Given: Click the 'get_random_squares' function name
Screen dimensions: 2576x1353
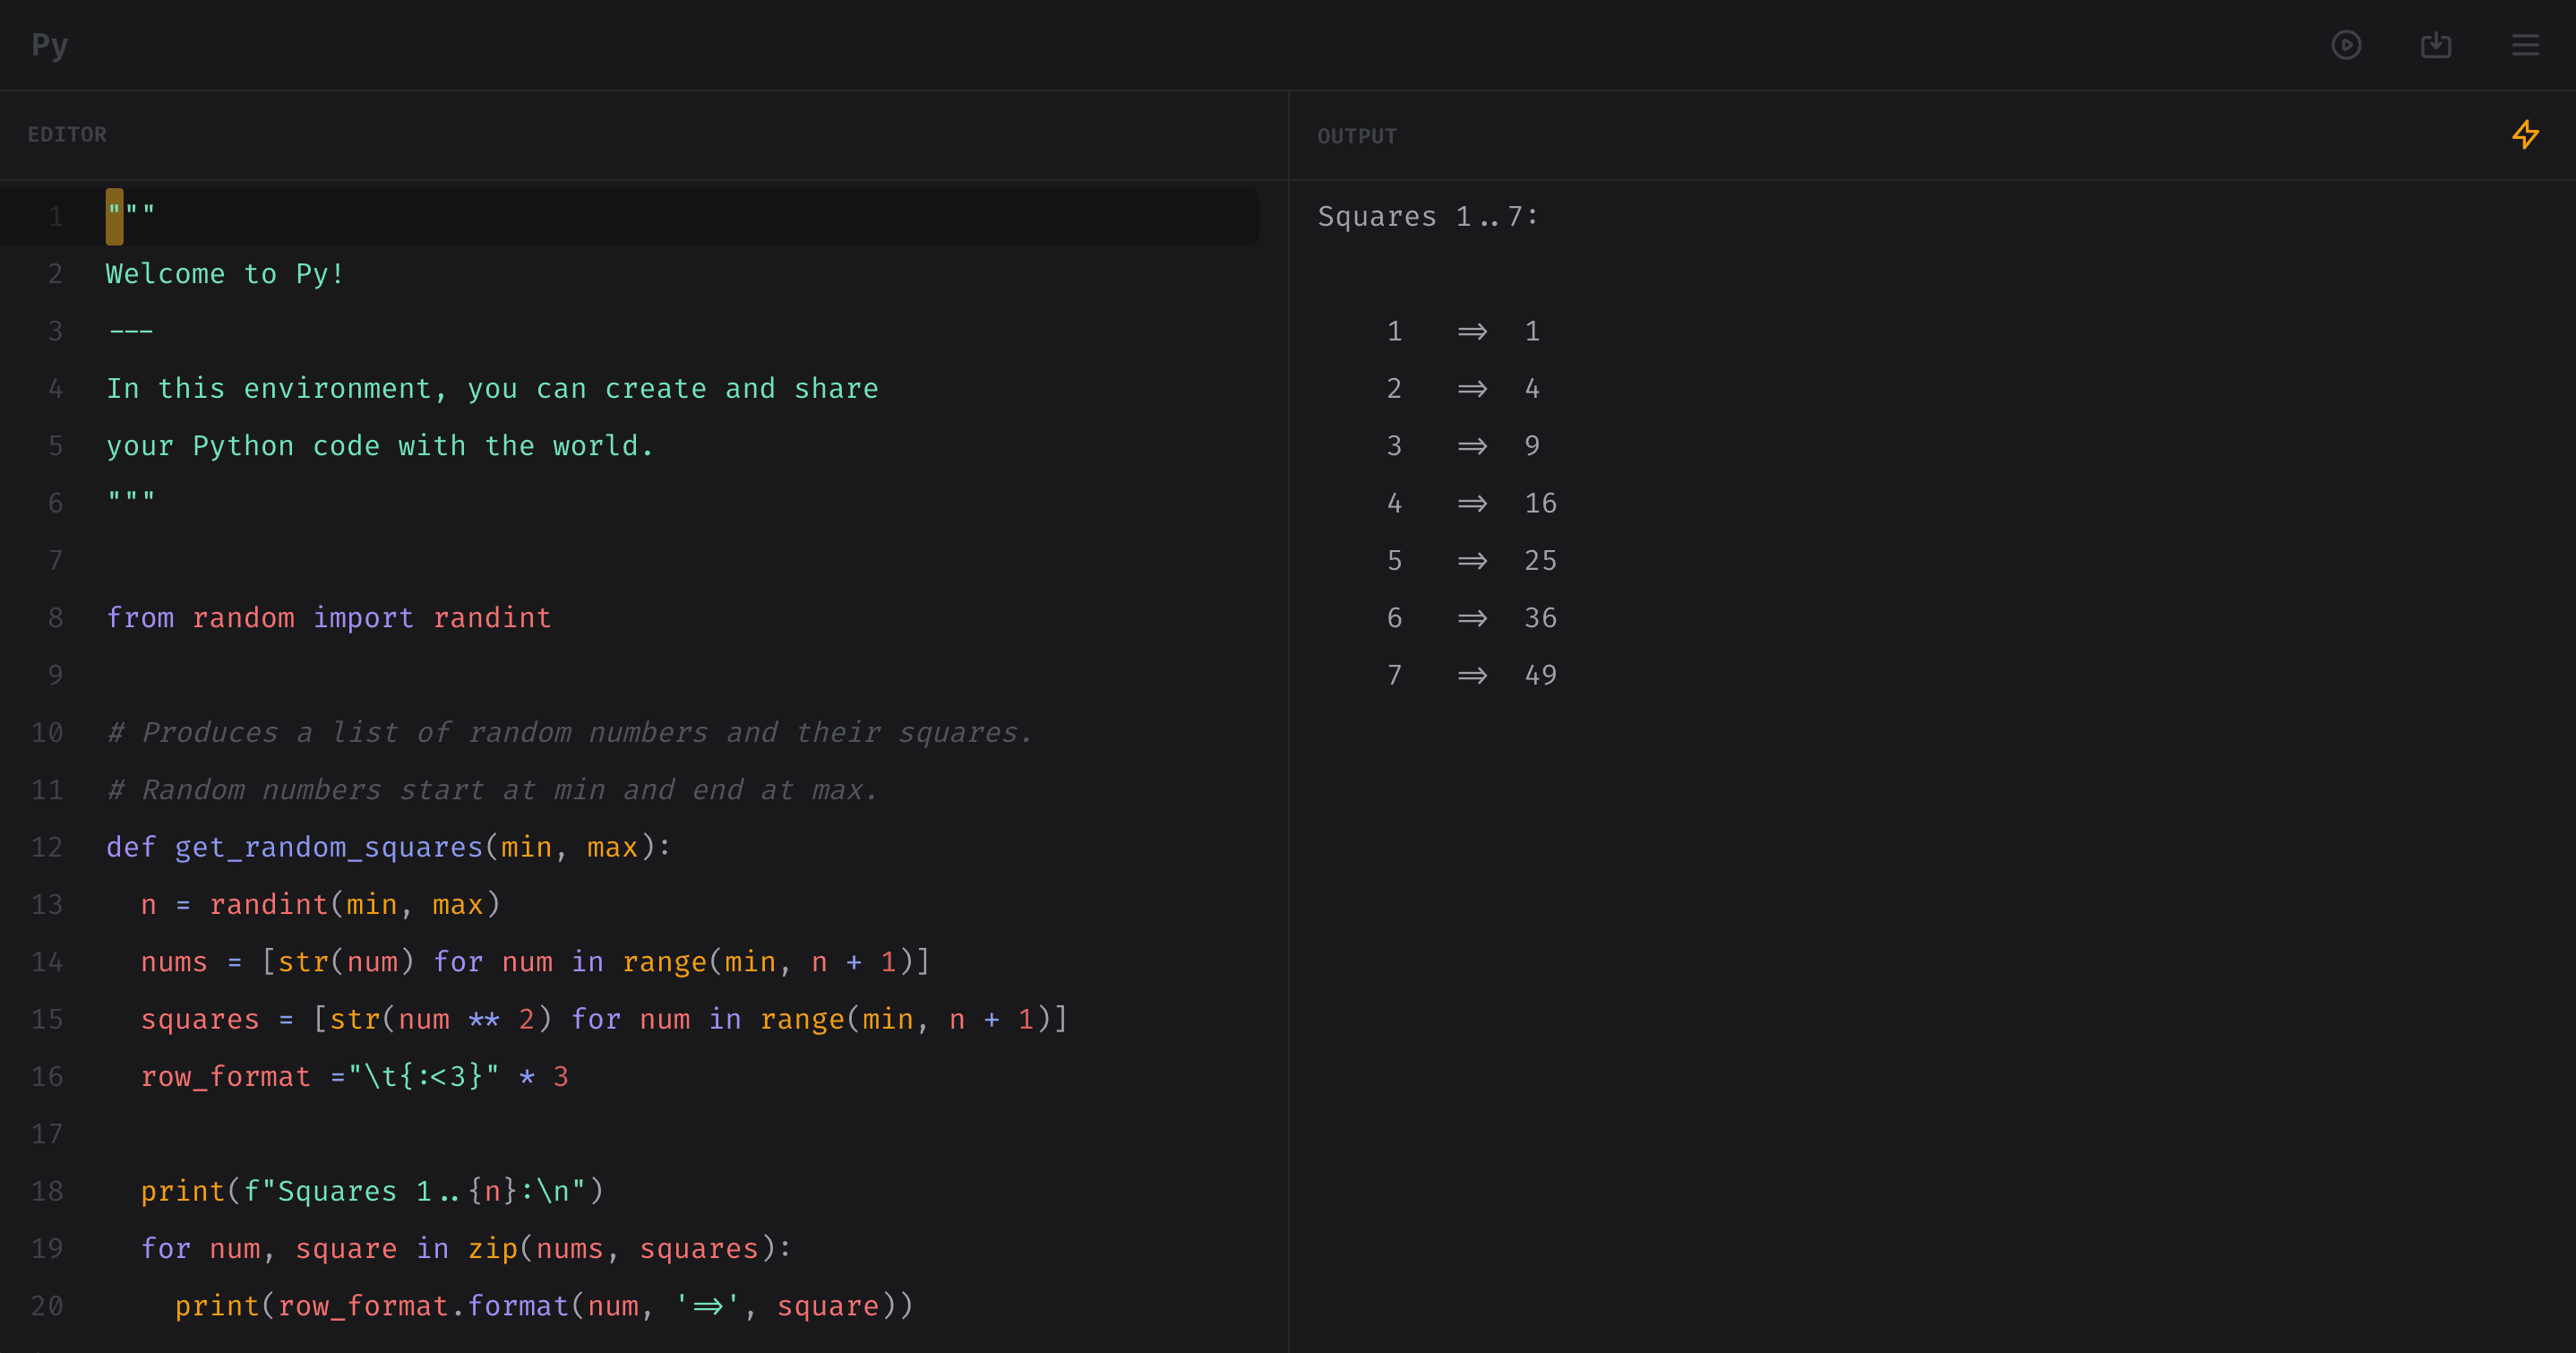Looking at the screenshot, I should click(x=329, y=847).
